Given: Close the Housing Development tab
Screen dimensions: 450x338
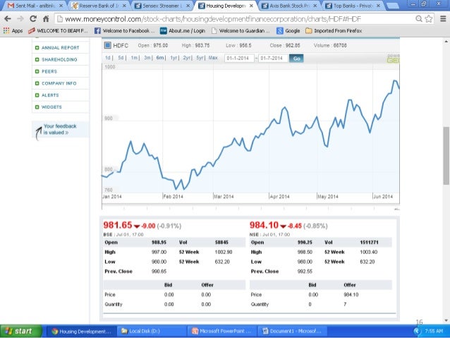Looking at the screenshot, I should (x=251, y=6).
